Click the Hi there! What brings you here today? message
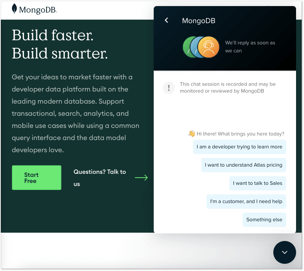The image size is (304, 271). coord(240,134)
